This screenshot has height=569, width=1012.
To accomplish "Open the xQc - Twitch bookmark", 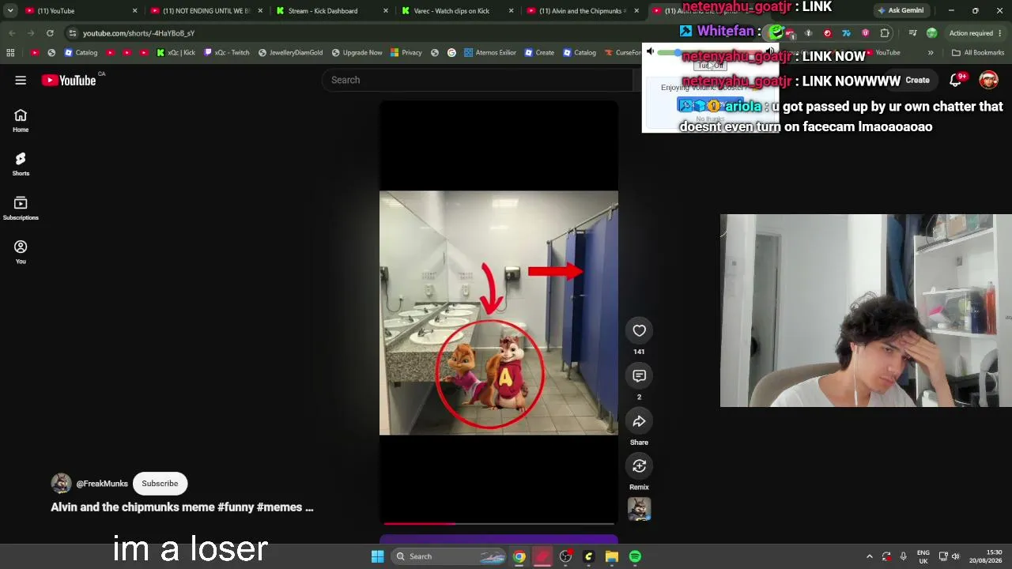I will [225, 53].
